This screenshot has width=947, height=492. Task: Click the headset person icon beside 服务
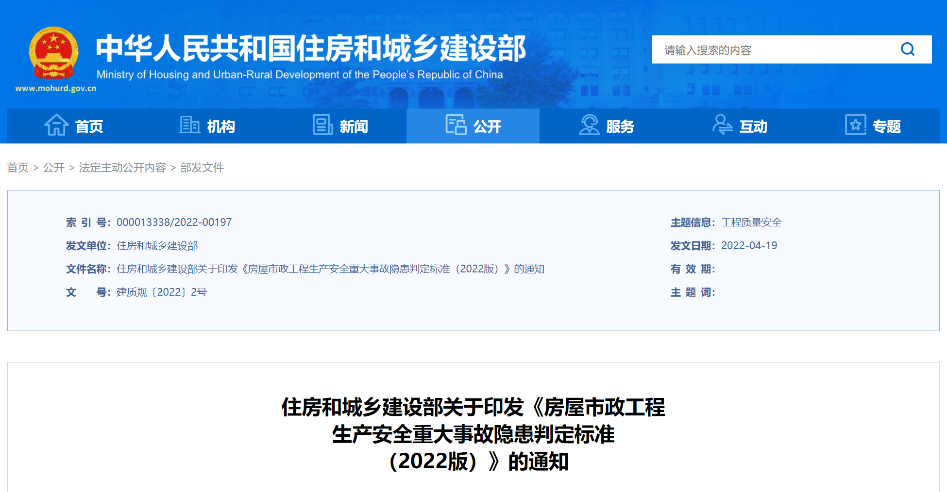click(589, 125)
